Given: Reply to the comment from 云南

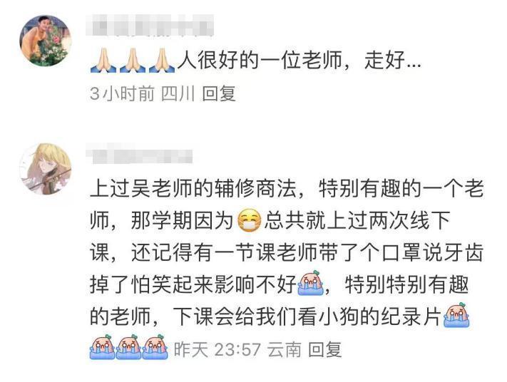Looking at the screenshot, I should 325,349.
